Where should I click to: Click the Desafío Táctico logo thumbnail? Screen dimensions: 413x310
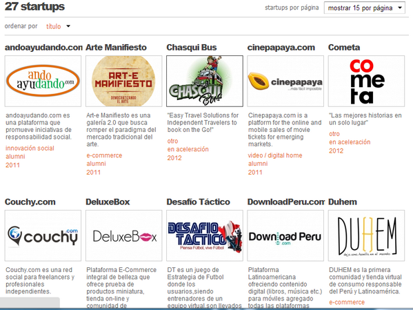[x=205, y=235]
